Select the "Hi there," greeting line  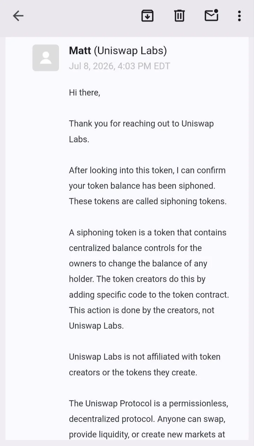pos(84,93)
